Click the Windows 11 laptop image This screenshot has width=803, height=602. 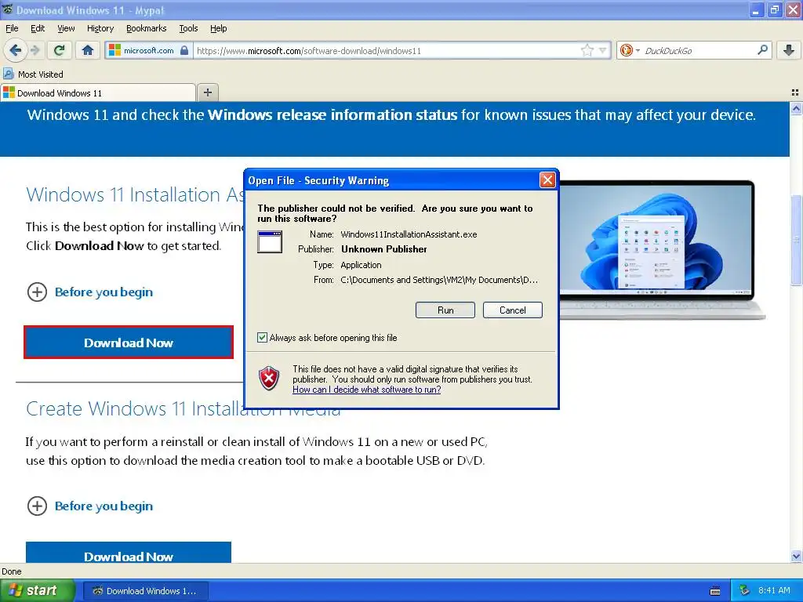coord(662,250)
